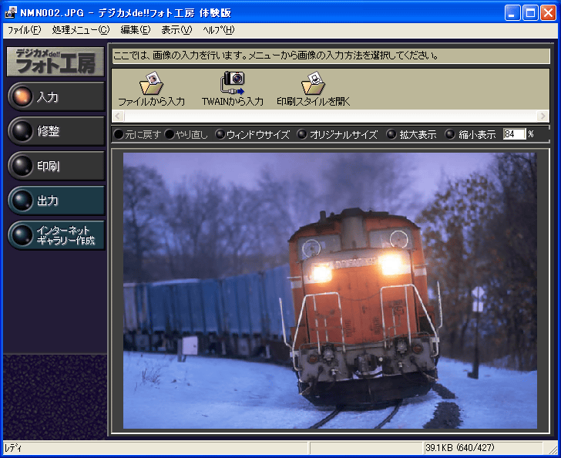561x458 pixels.
Task: Select 拡大表示 zoom-in option
Action: click(411, 134)
